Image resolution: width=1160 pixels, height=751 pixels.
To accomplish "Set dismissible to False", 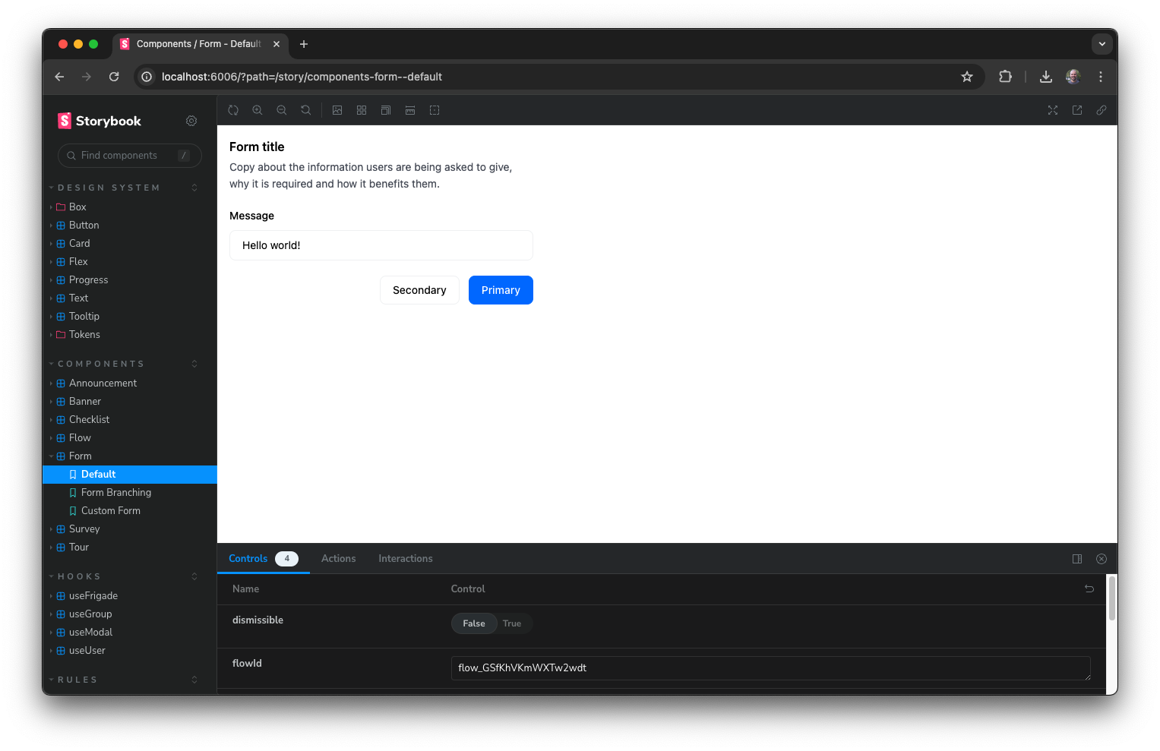I will coord(474,623).
